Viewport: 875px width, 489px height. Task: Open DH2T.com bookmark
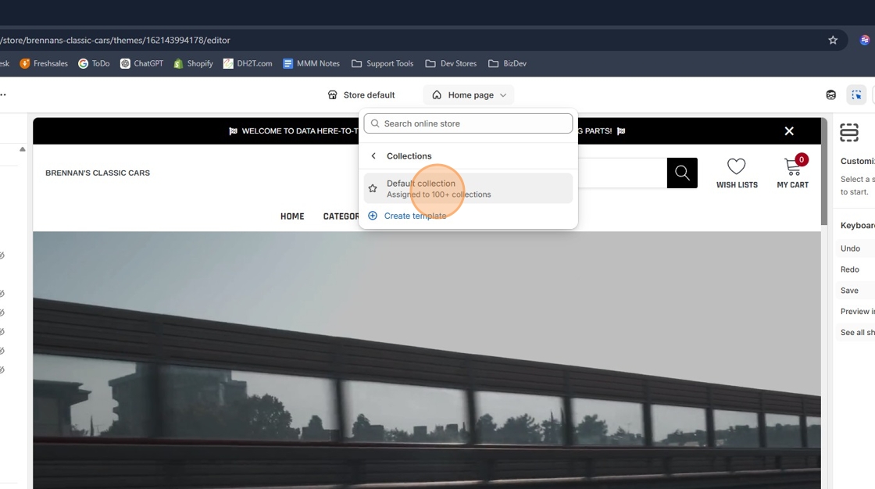pyautogui.click(x=248, y=63)
